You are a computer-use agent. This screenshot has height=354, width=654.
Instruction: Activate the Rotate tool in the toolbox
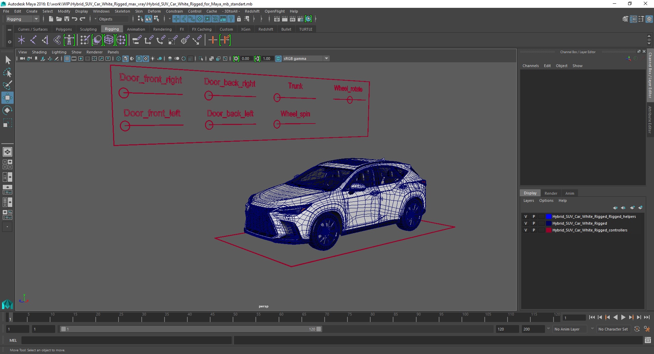pyautogui.click(x=7, y=110)
